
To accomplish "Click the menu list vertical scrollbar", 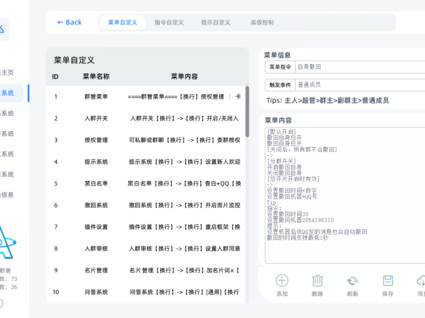I will (247, 111).
